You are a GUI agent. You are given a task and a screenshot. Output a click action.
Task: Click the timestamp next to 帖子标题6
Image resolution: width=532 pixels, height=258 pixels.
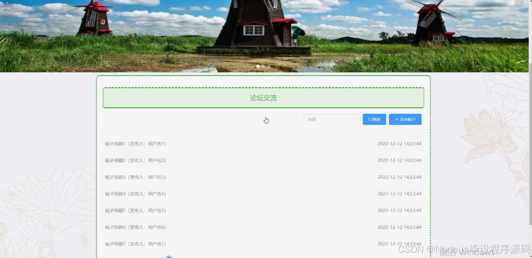click(x=399, y=227)
